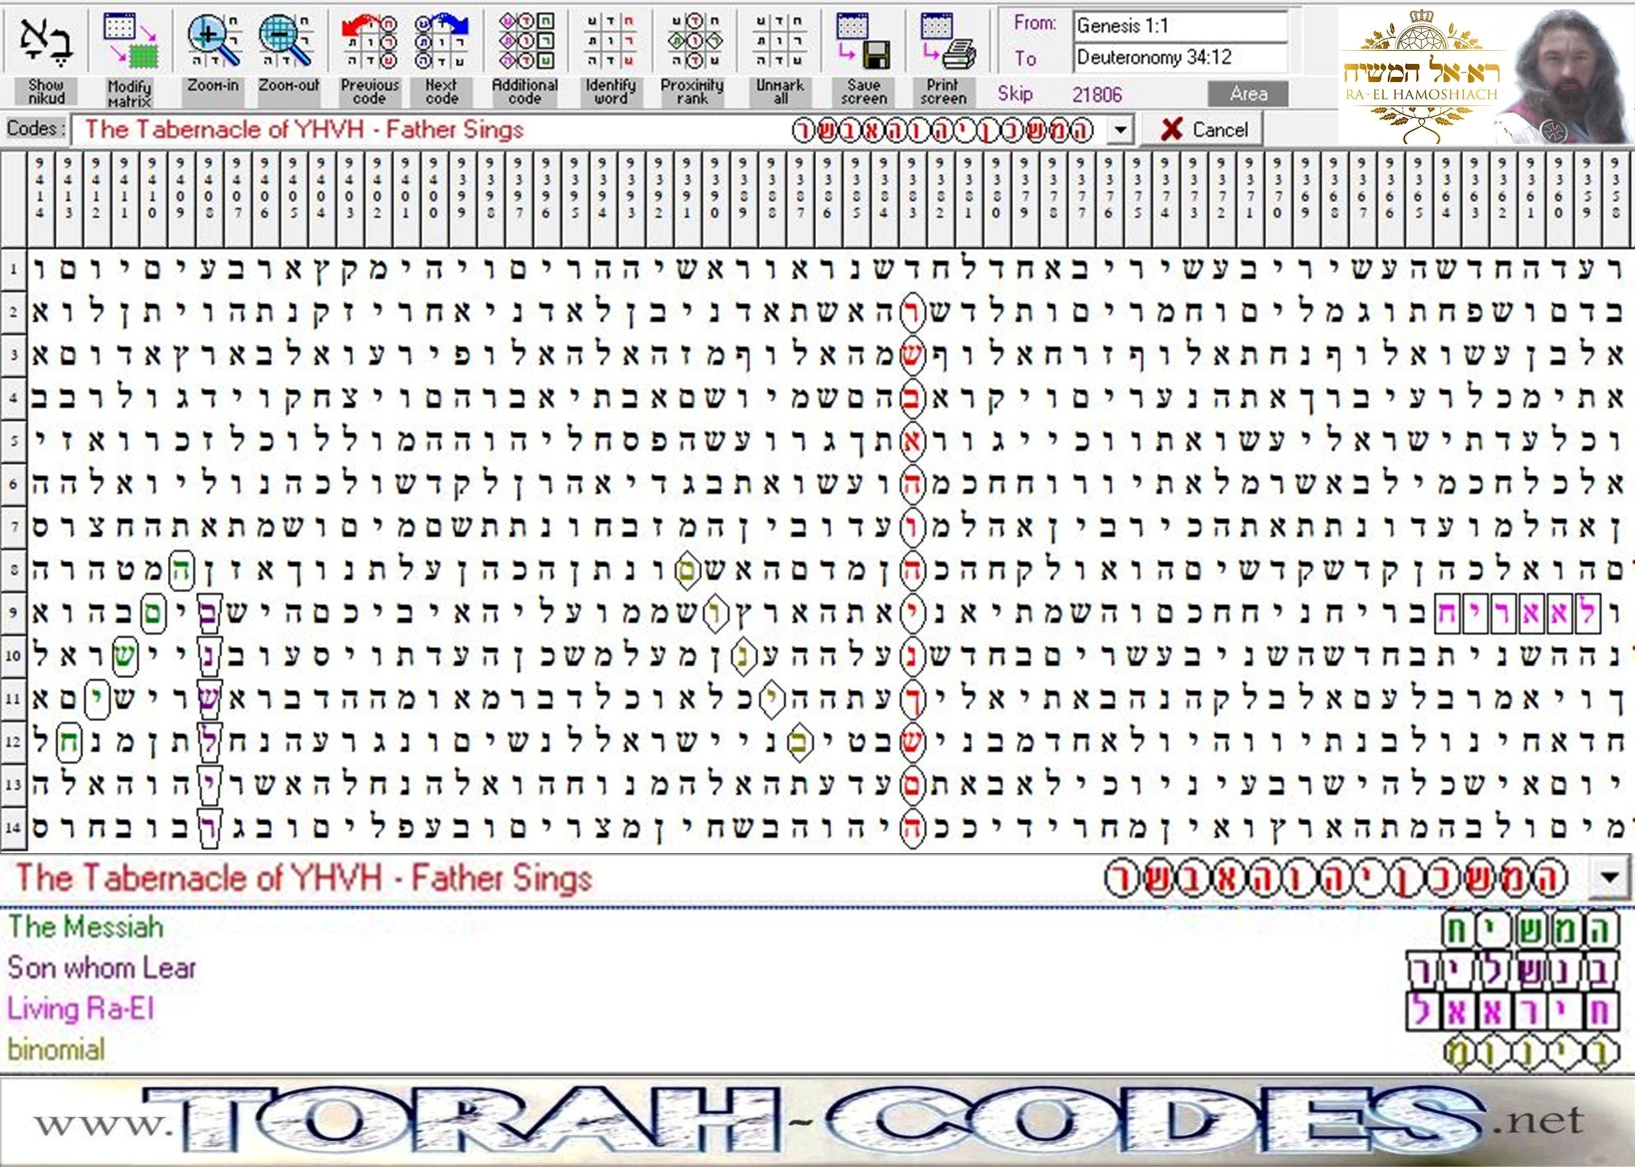Go to Previous code

point(370,42)
